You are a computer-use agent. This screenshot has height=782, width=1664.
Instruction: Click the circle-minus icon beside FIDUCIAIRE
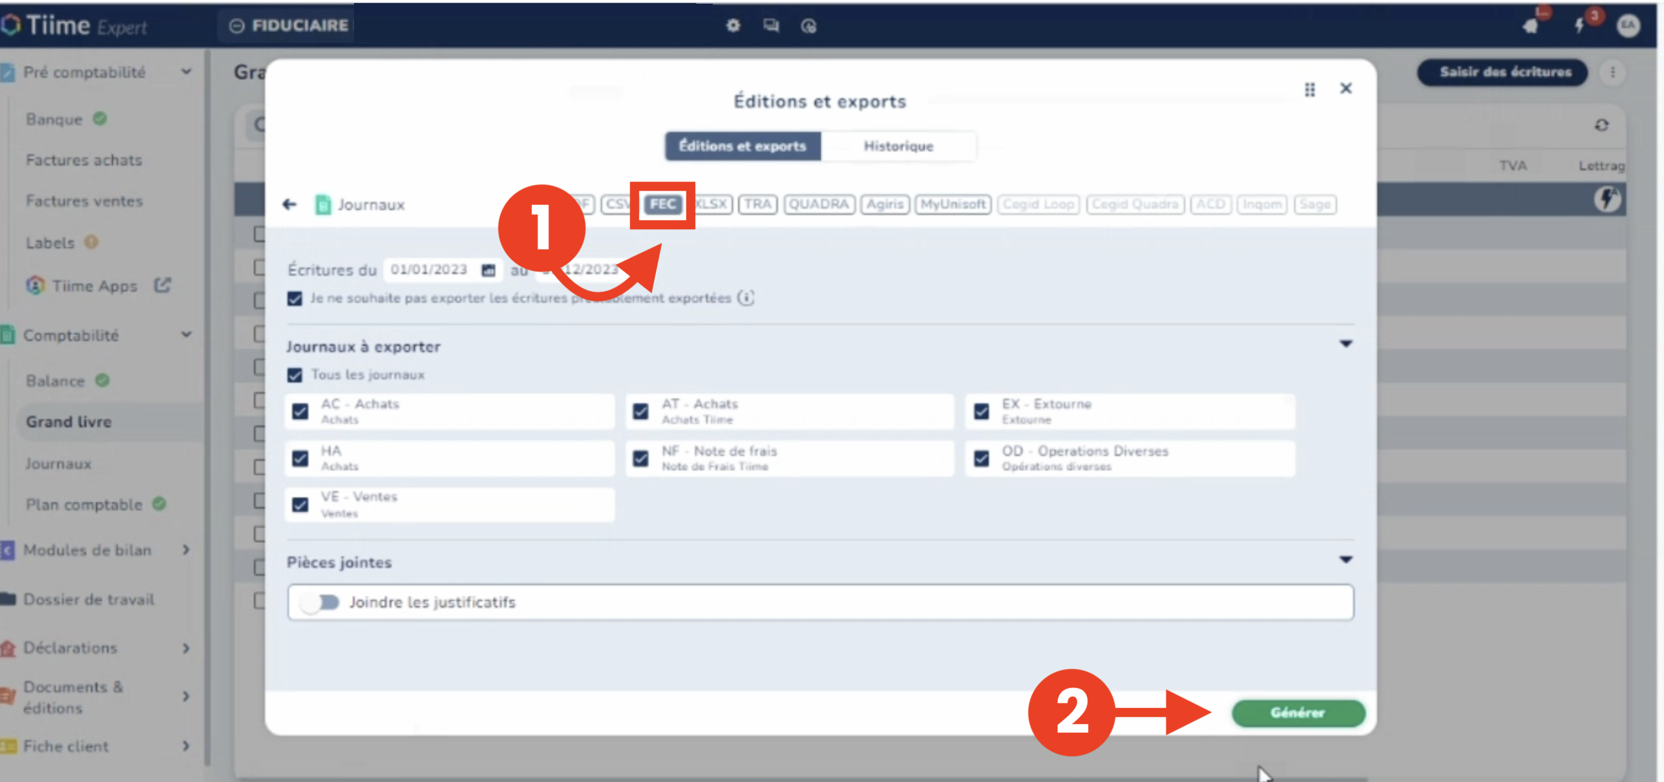tap(237, 26)
